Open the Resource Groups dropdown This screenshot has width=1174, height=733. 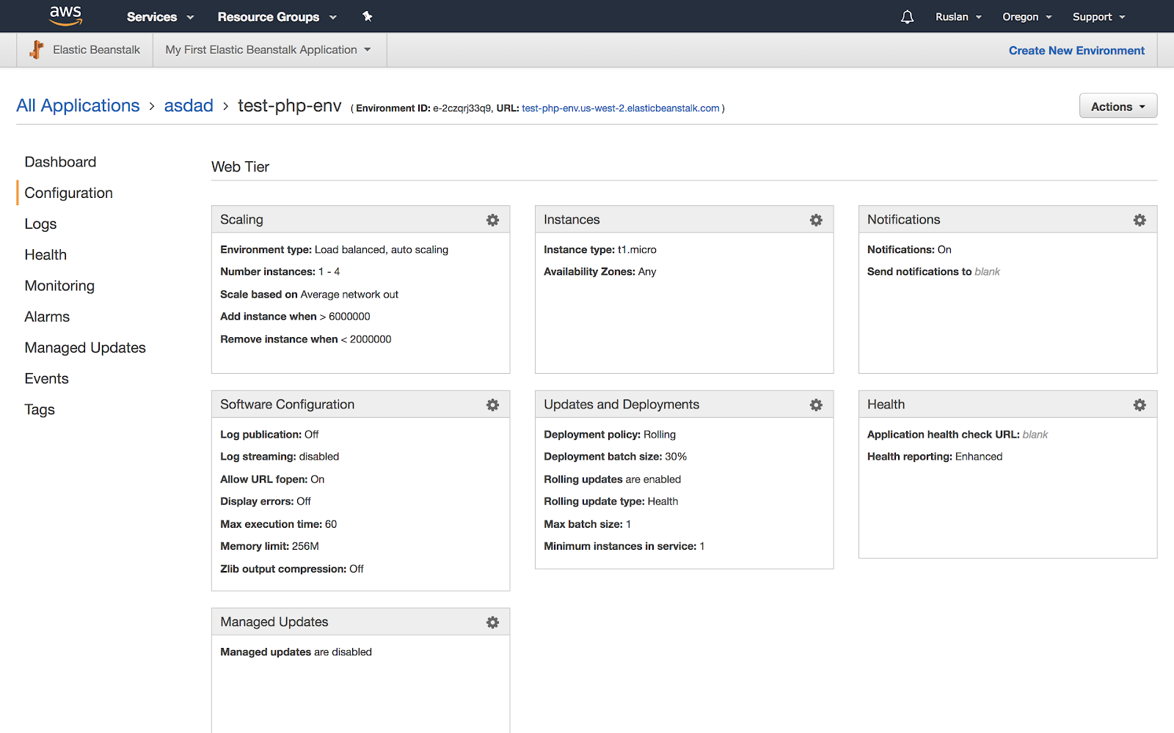click(277, 17)
